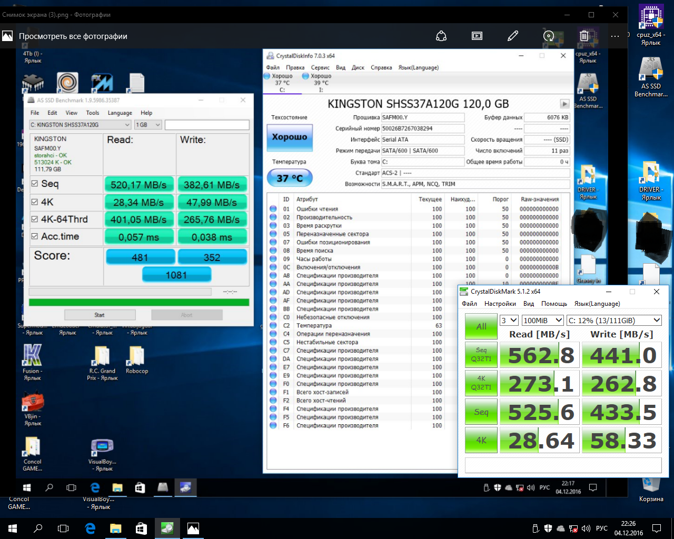Rotate the photo using the Photos toolbar

pyautogui.click(x=549, y=36)
